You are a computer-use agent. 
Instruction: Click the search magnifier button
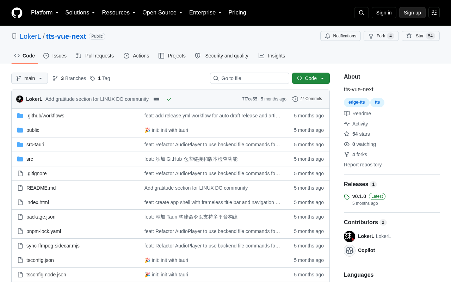362,13
